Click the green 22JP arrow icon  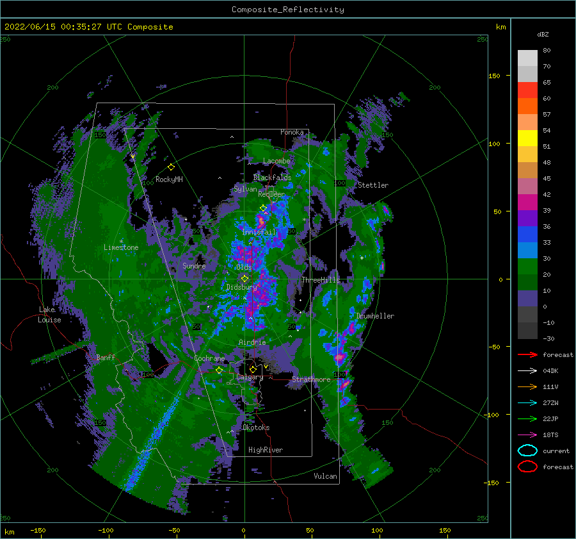click(x=527, y=419)
